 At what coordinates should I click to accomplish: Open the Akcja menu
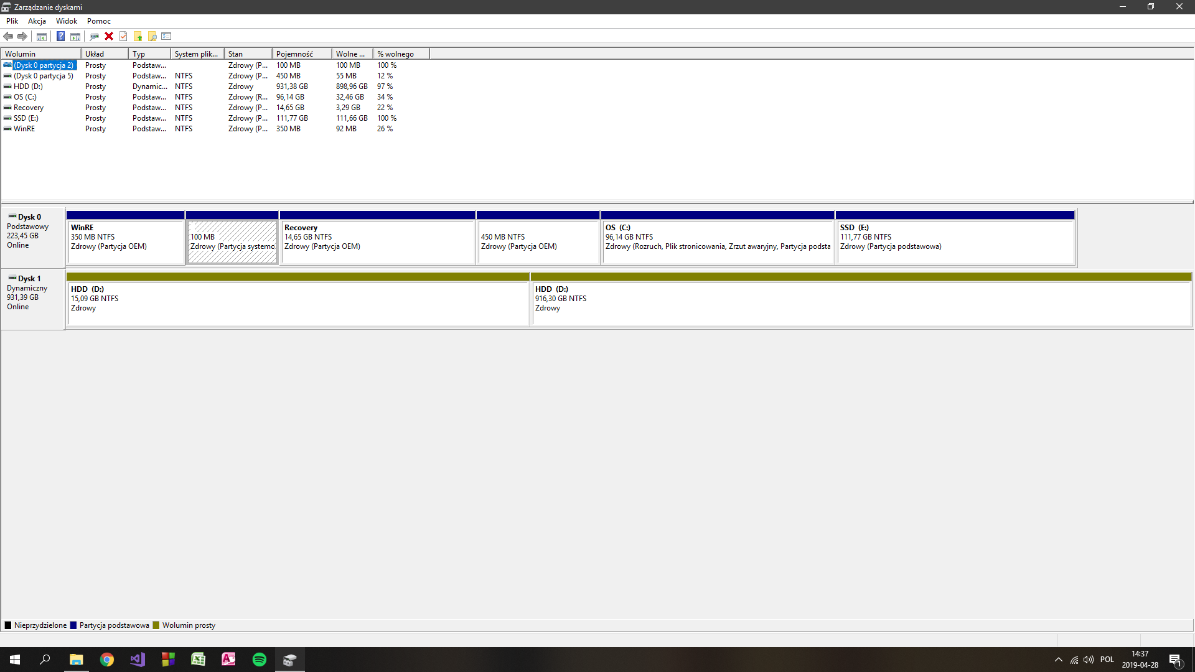point(37,21)
